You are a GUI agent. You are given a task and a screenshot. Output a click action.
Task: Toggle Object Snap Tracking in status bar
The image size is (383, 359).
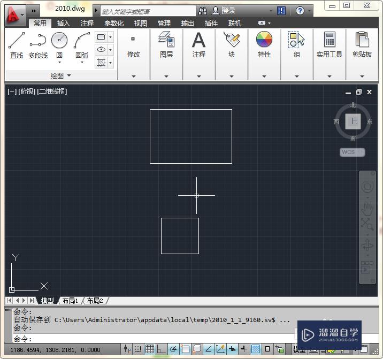209,349
